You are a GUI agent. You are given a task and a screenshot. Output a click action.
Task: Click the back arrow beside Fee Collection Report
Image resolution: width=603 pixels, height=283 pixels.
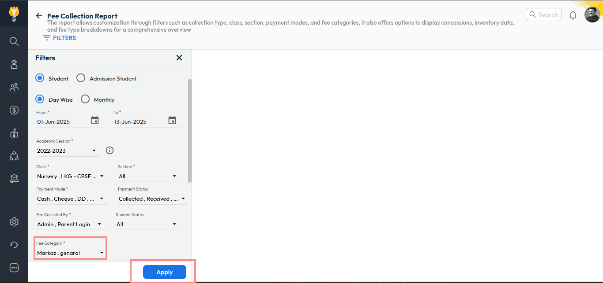[39, 16]
